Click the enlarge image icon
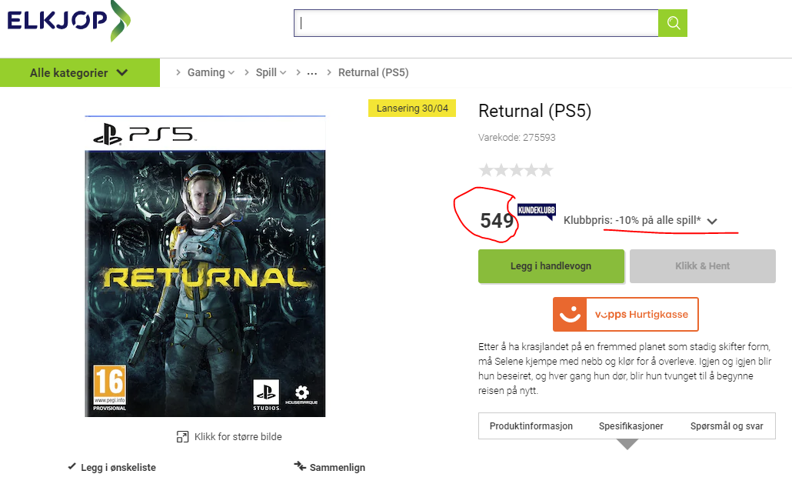The image size is (792, 494). [182, 437]
